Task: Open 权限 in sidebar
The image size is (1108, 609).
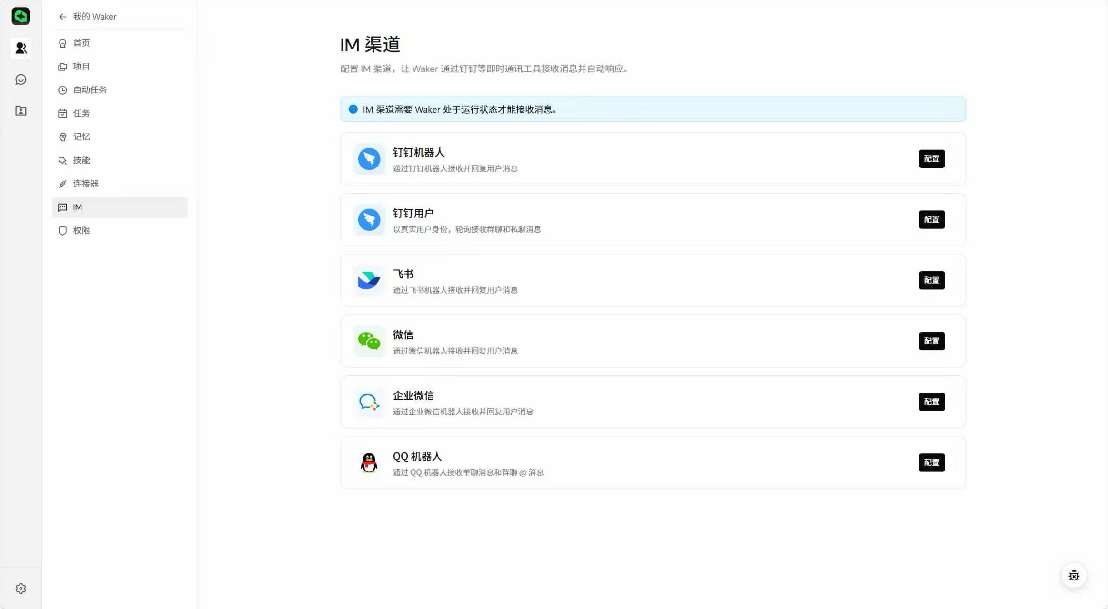Action: point(120,230)
